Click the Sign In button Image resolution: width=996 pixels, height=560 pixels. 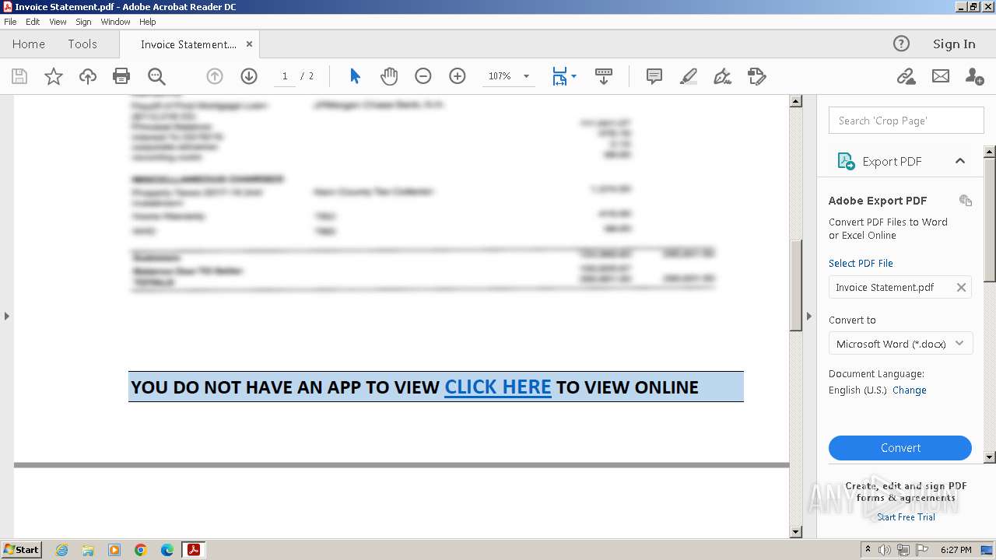(954, 44)
